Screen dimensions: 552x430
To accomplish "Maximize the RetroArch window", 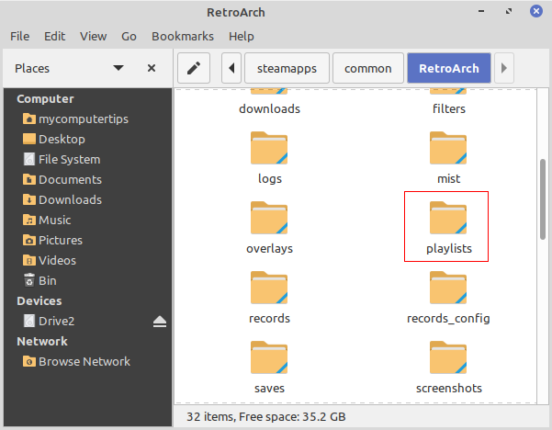I will pyautogui.click(x=509, y=11).
